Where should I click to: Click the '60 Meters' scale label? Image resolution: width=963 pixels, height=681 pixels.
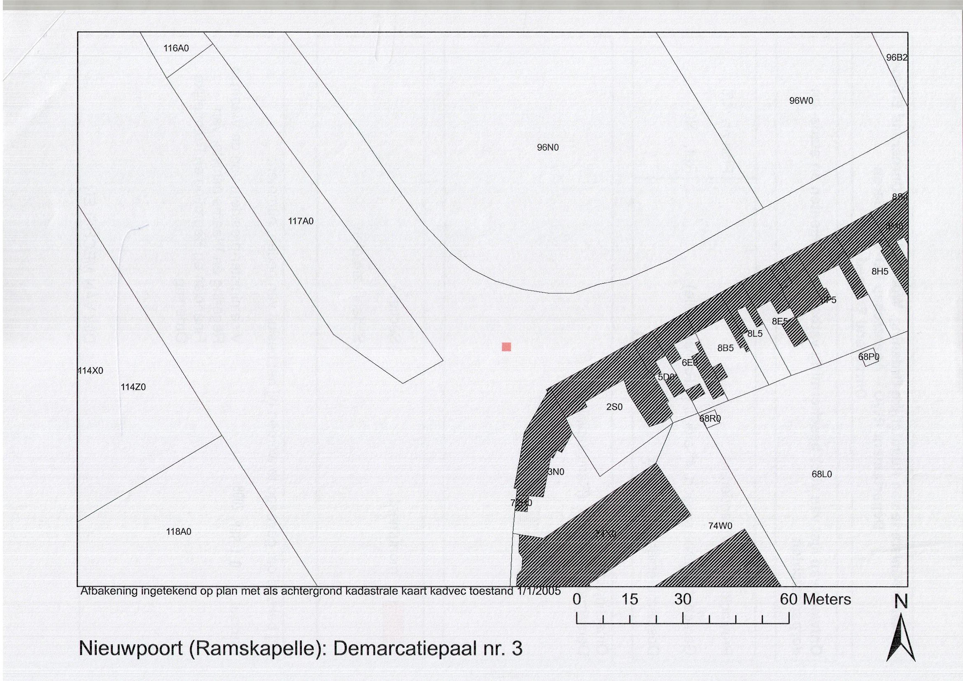[x=815, y=599]
